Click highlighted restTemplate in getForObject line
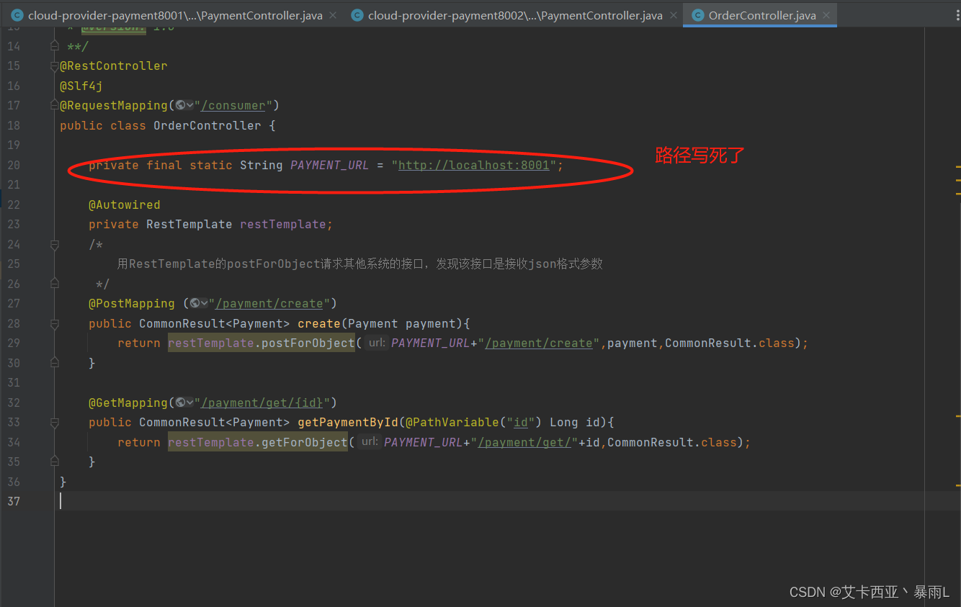The image size is (961, 607). [211, 442]
